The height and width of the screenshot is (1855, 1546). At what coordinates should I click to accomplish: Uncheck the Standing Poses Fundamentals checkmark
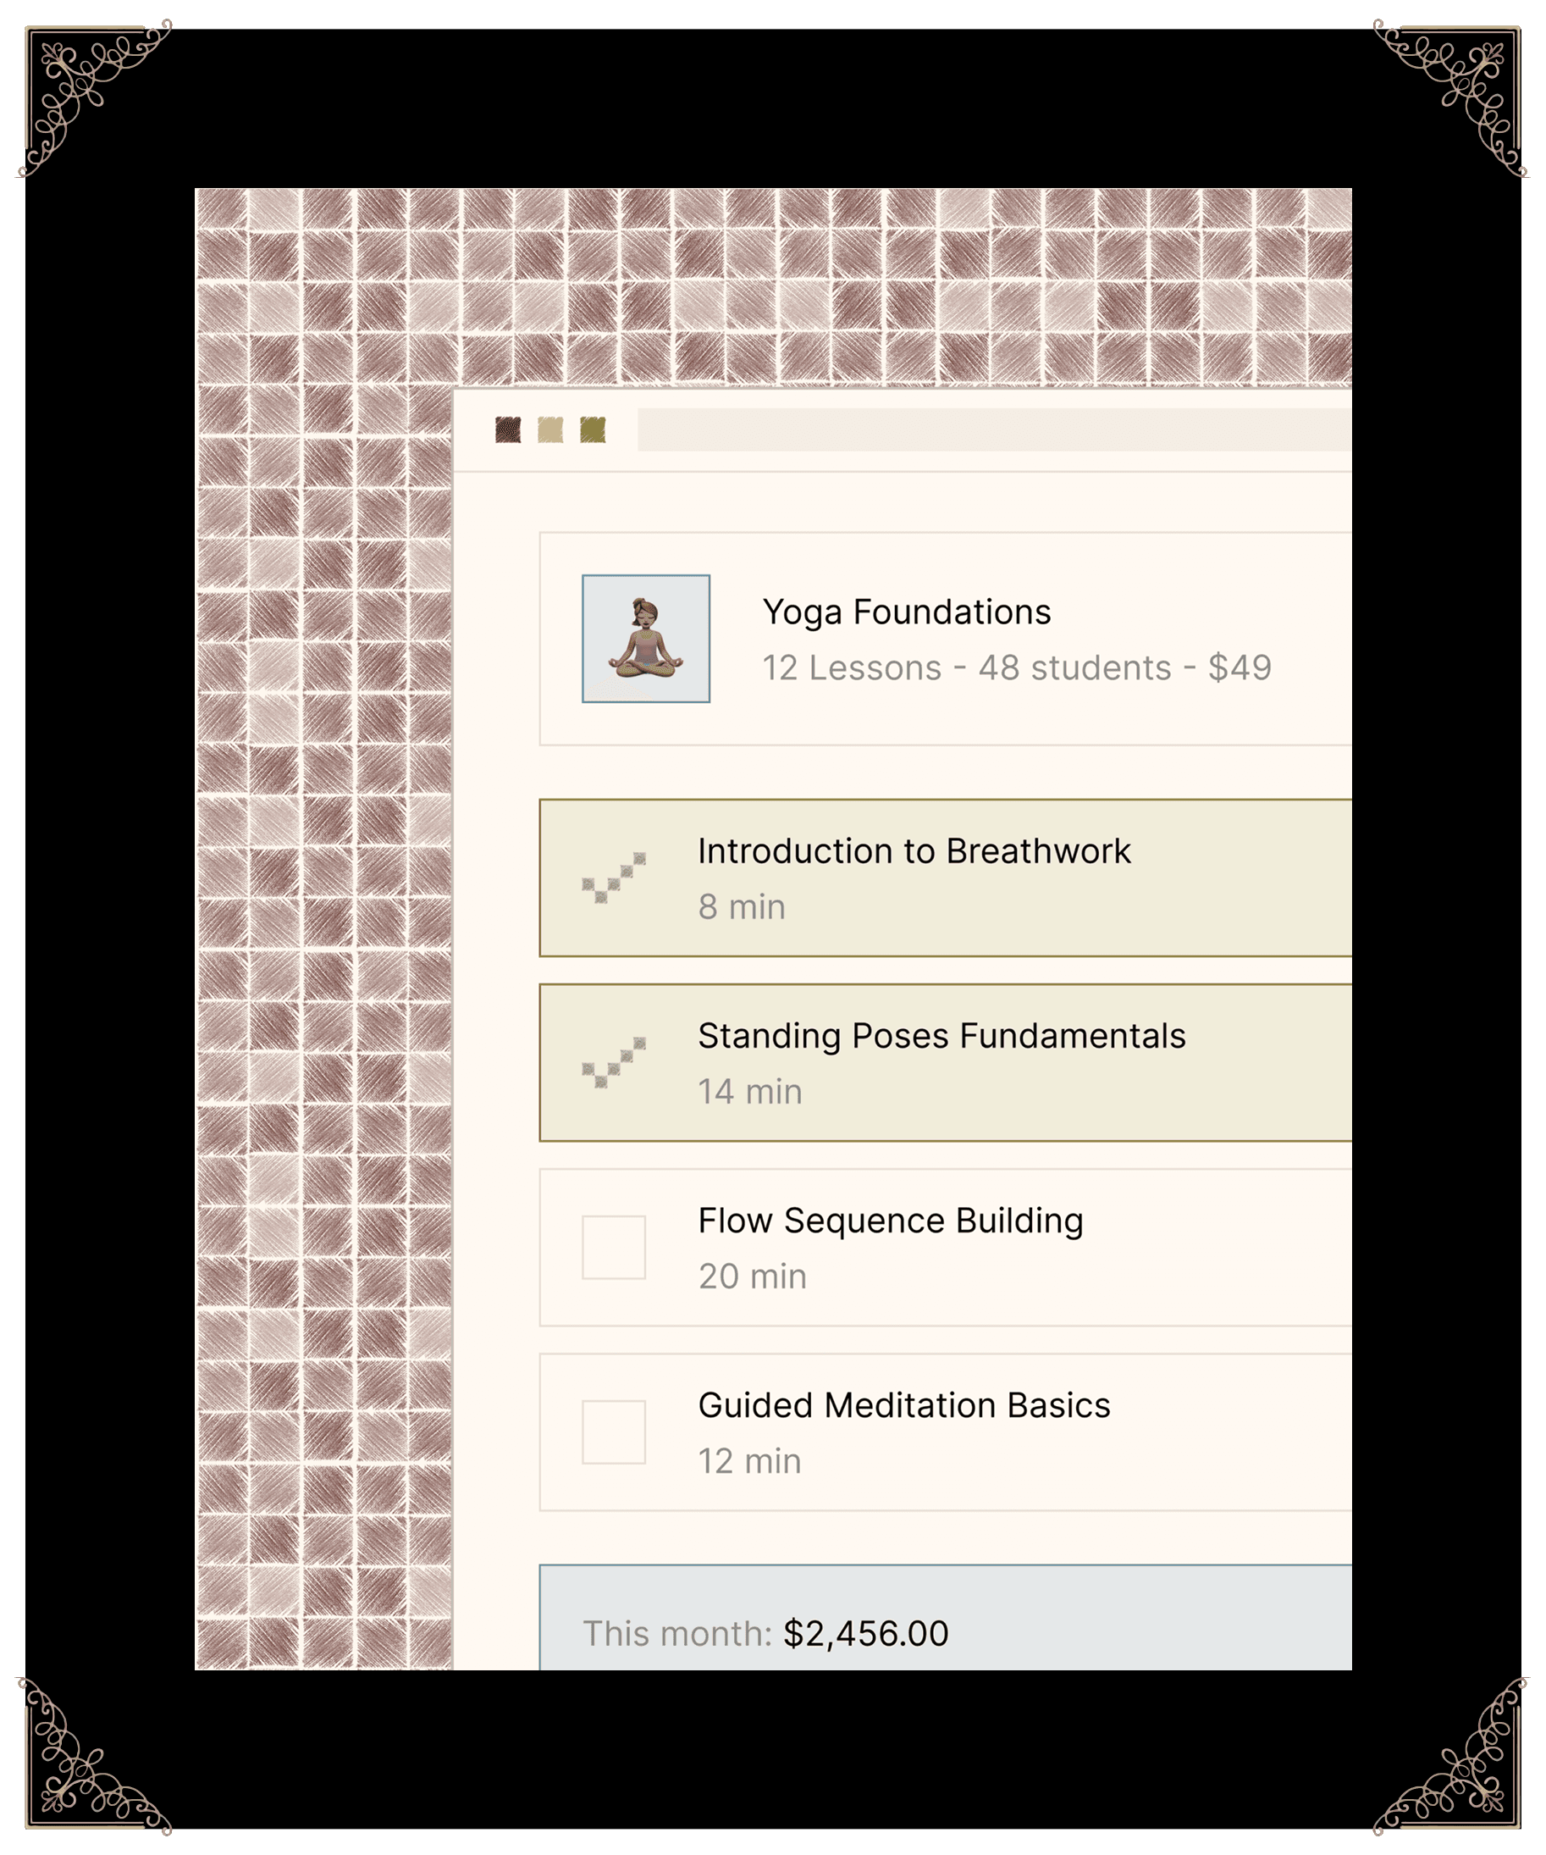click(614, 1063)
